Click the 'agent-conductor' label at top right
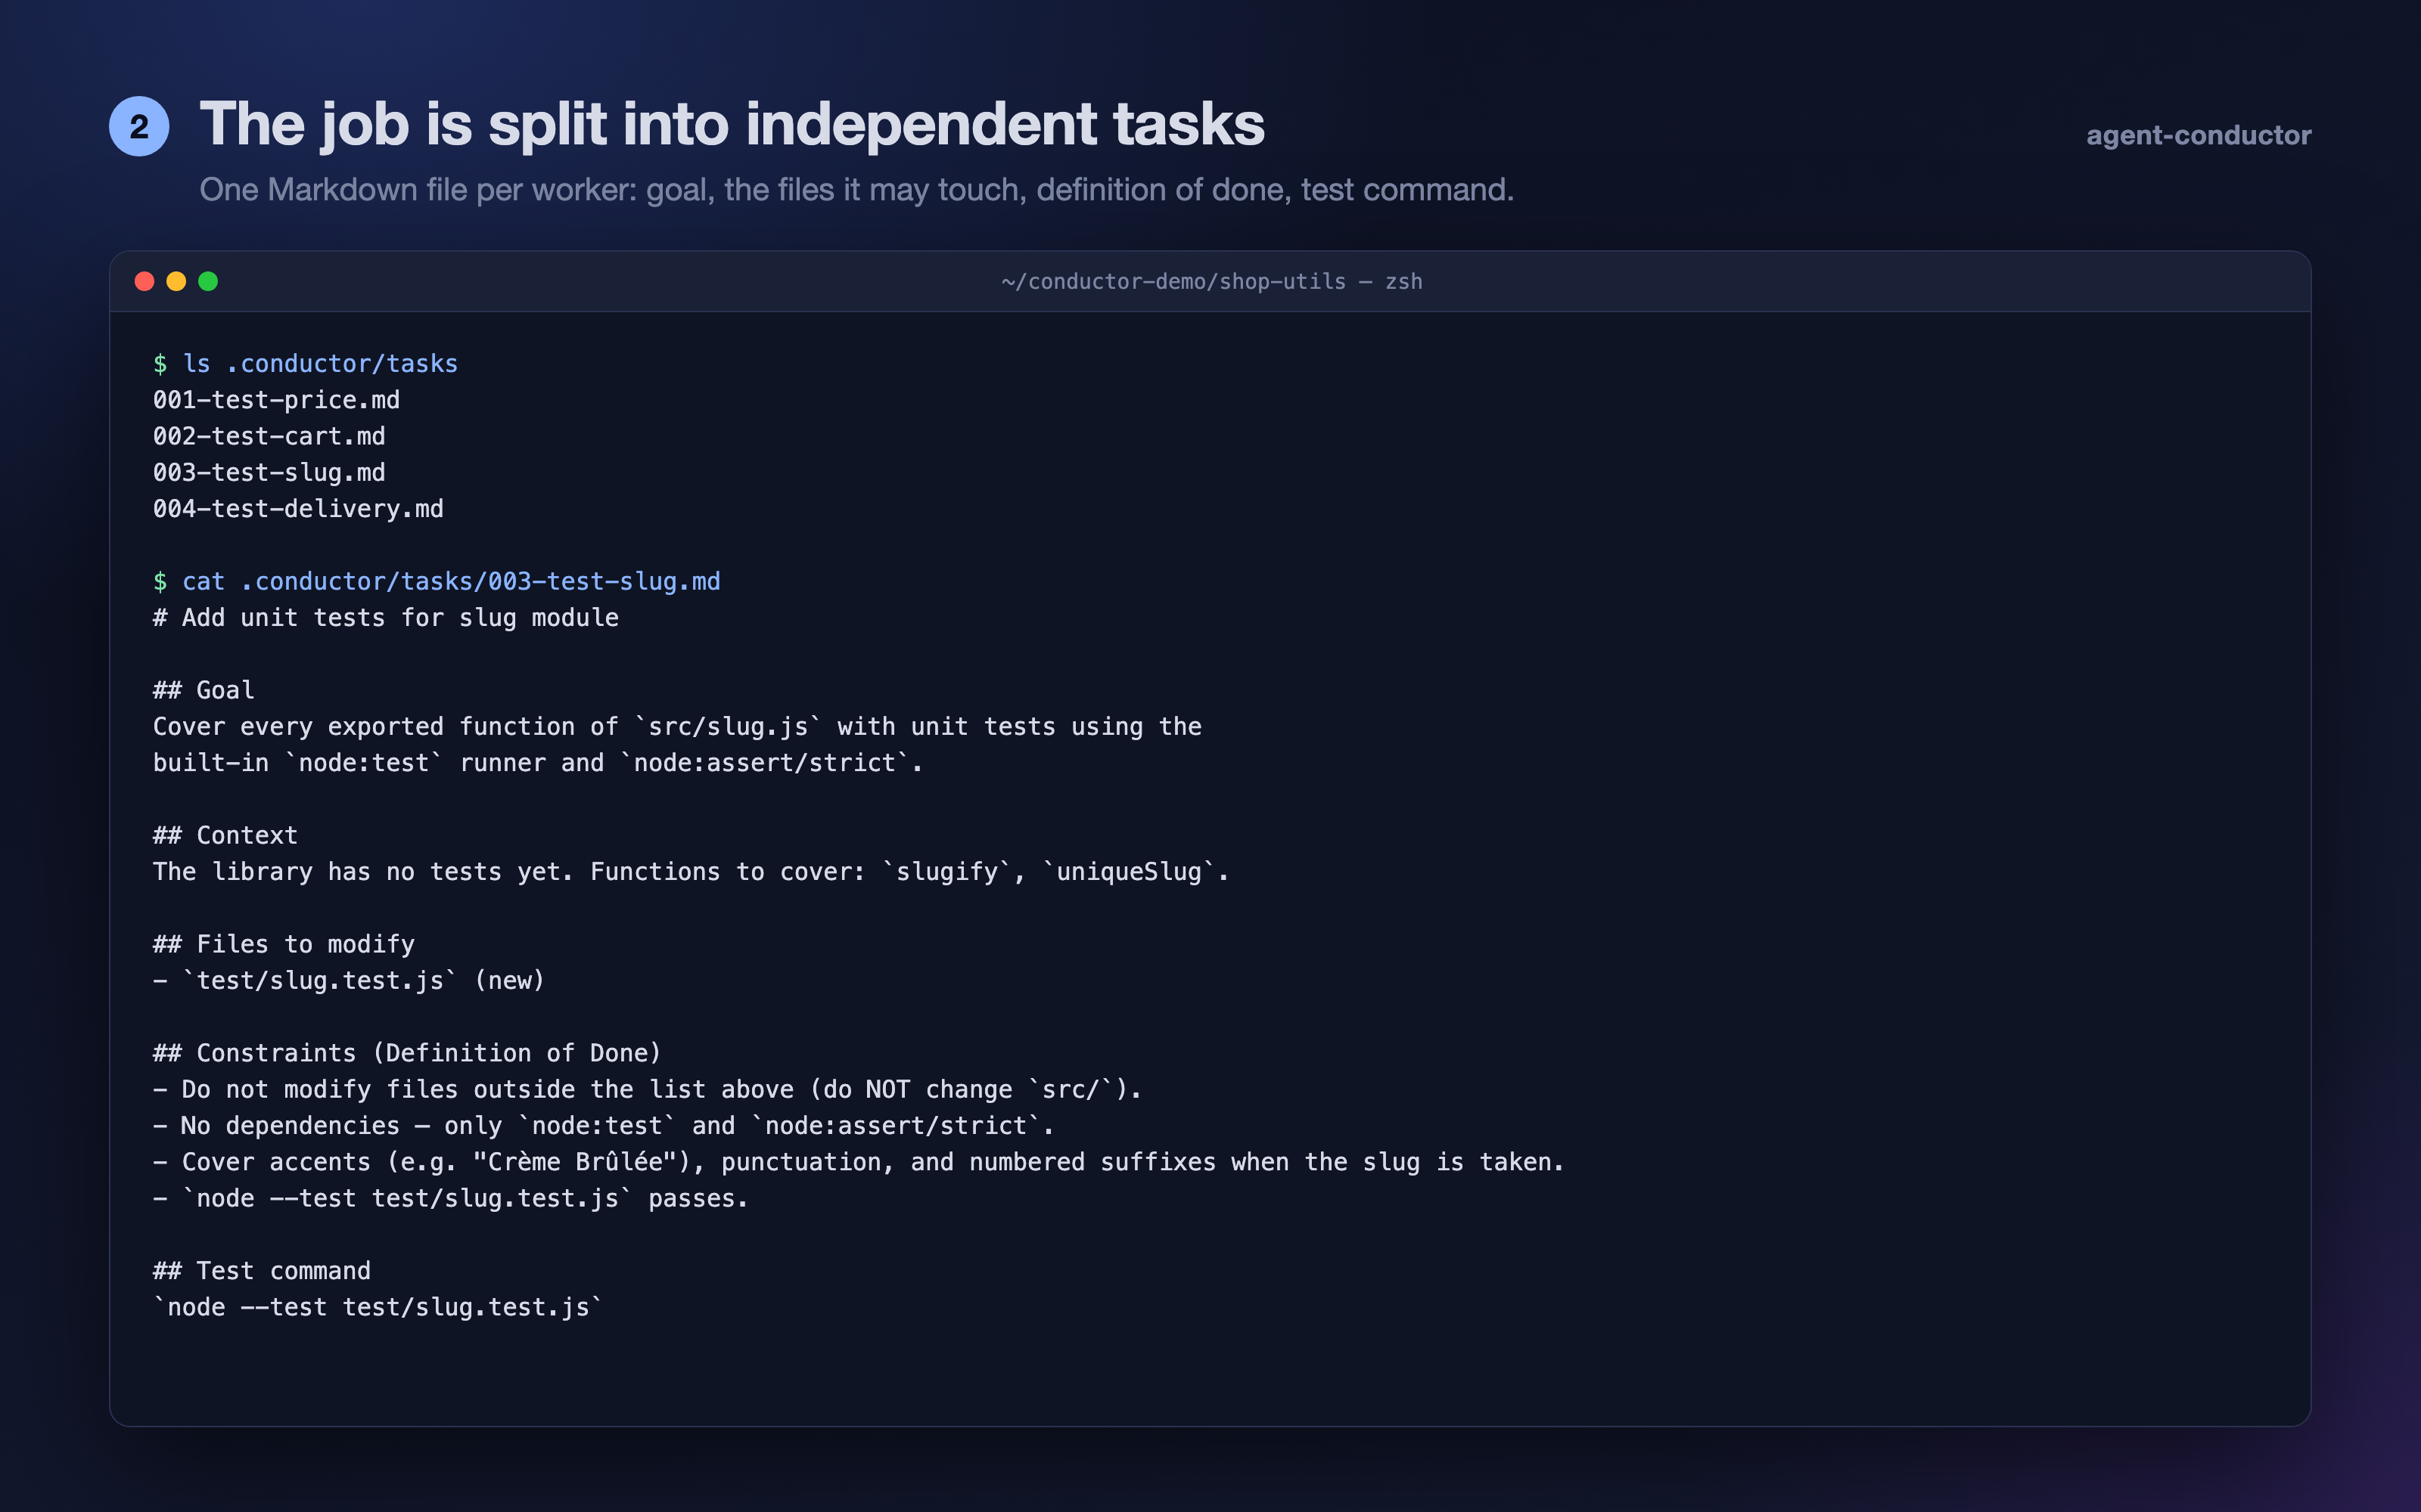Viewport: 2421px width, 1512px height. tap(2199, 135)
